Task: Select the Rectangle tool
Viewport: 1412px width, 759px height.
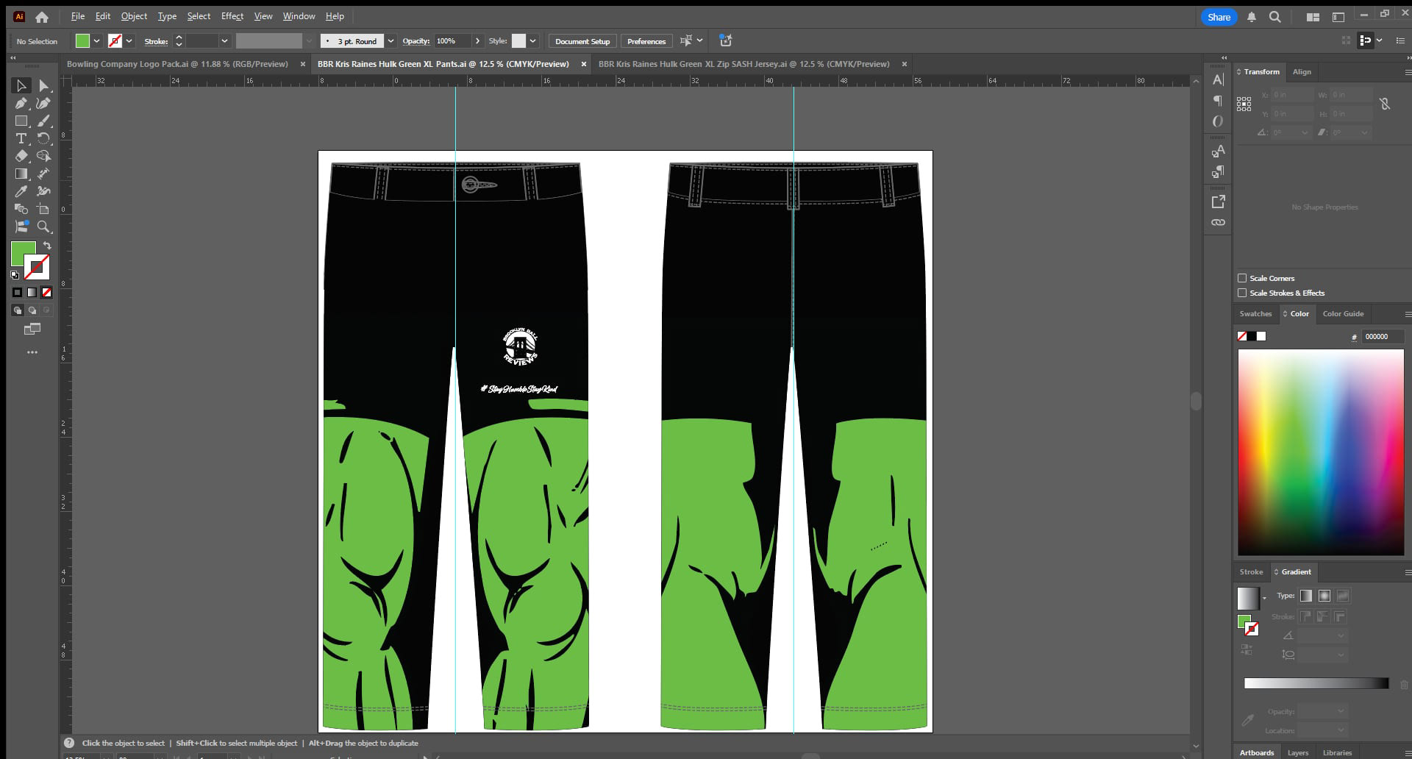Action: point(21,121)
